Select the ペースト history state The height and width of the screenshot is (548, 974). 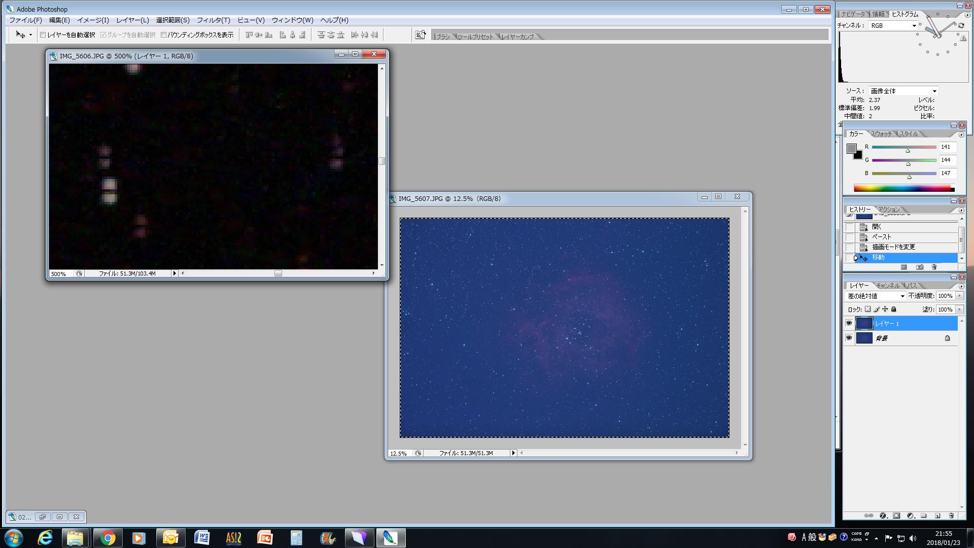pyautogui.click(x=907, y=237)
